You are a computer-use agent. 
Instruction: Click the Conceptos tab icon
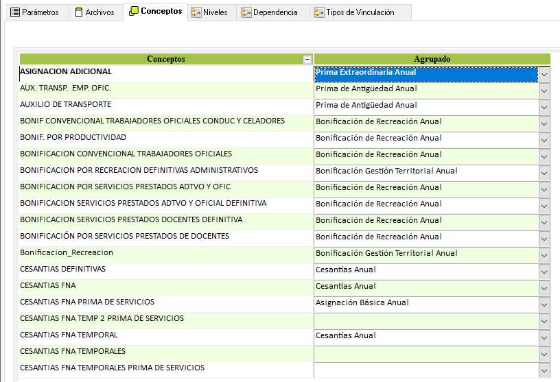(134, 12)
